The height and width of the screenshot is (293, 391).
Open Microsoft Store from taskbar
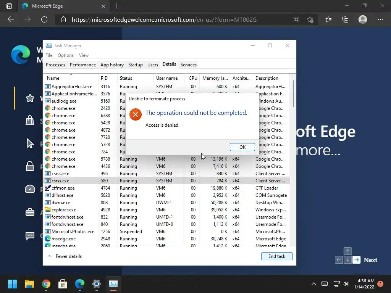pos(63,284)
